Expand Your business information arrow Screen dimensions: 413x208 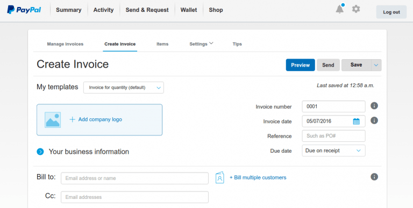point(40,152)
